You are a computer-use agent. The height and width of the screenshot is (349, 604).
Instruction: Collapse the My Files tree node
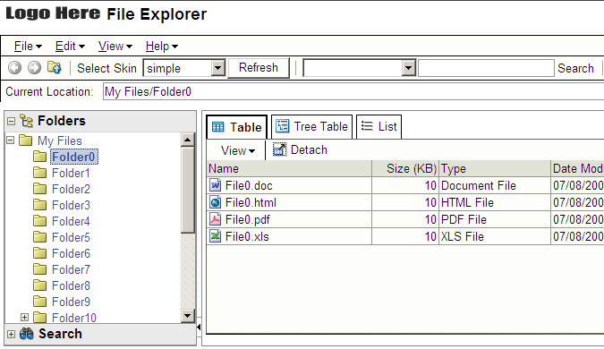(x=11, y=140)
